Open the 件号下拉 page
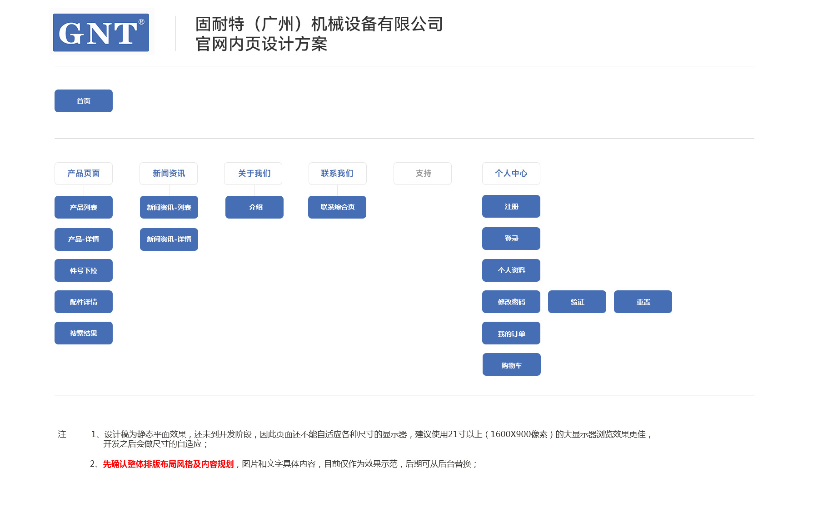818x518 pixels. click(84, 270)
